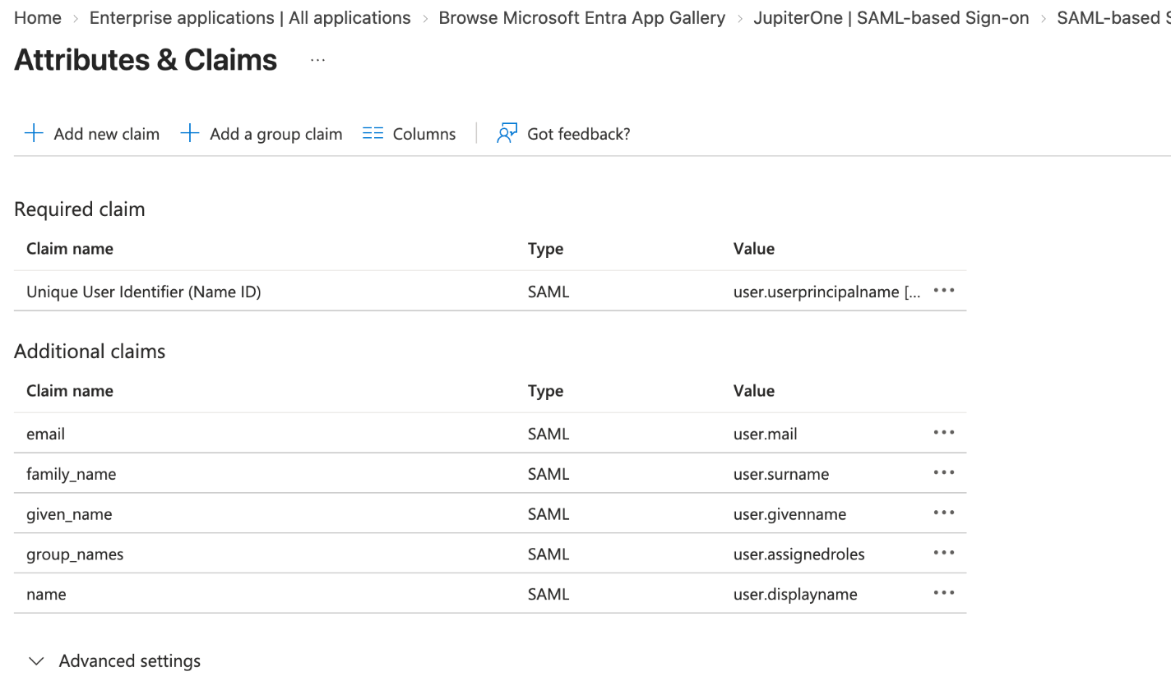1171x690 pixels.
Task: Click the user.displayname value
Action: click(x=795, y=595)
